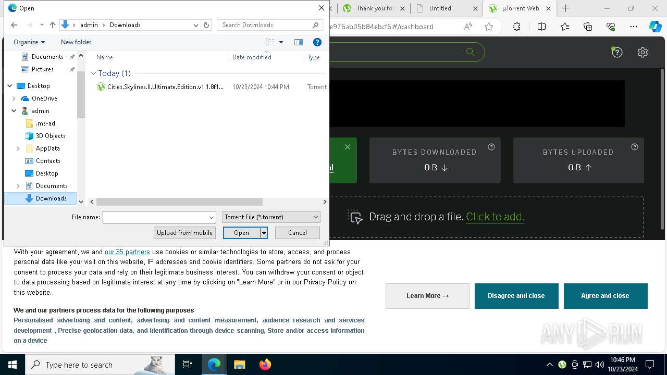This screenshot has height=375, width=667.
Task: Toggle Read aloud in Edge address bar
Action: pyautogui.click(x=468, y=27)
